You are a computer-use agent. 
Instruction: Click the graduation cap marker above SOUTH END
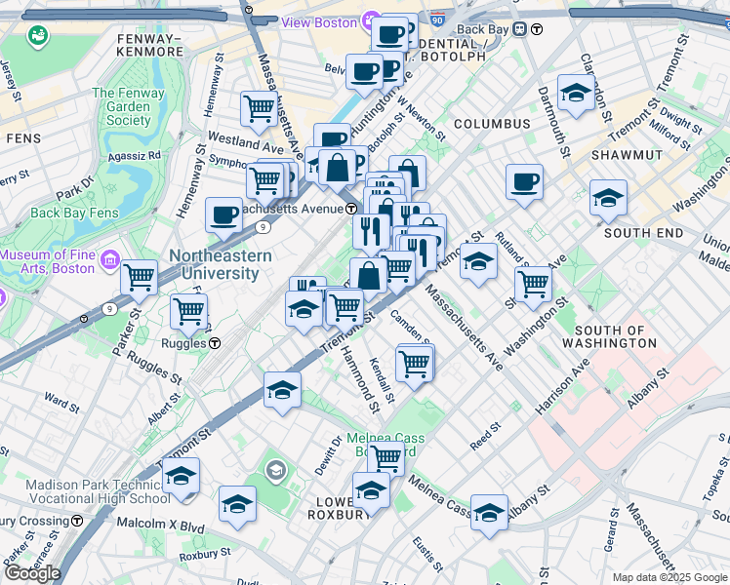(x=608, y=201)
